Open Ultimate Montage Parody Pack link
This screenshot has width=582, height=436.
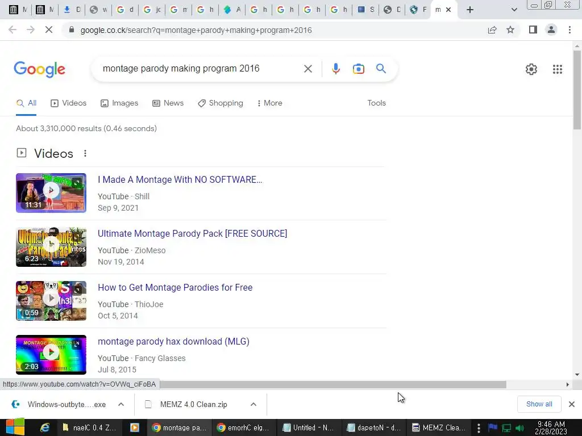tap(192, 233)
